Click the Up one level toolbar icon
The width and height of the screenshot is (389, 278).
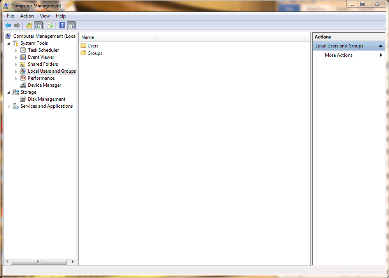click(x=29, y=25)
